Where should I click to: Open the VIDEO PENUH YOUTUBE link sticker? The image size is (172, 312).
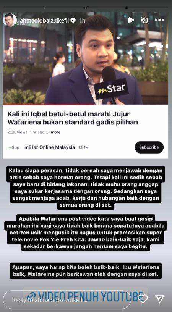click(x=85, y=296)
